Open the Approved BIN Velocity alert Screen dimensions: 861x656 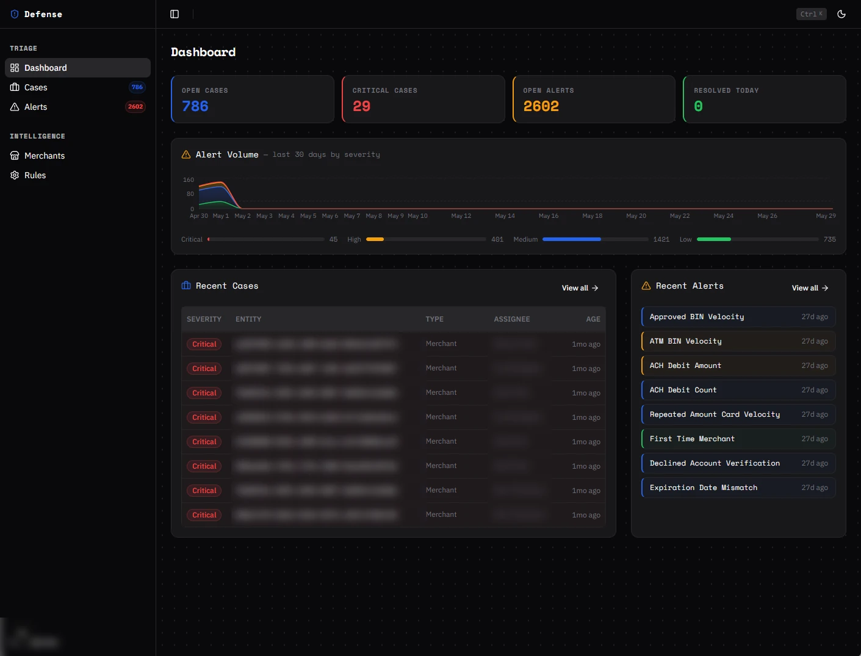point(738,317)
